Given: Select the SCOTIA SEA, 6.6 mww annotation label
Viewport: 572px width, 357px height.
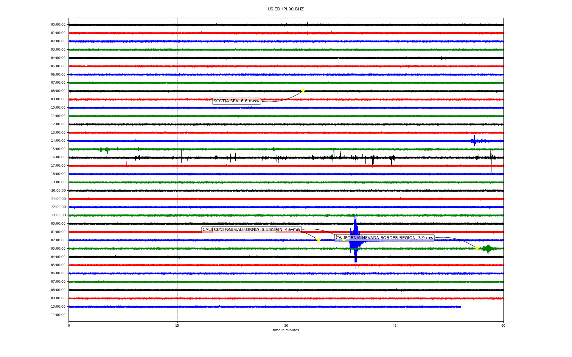Looking at the screenshot, I should [x=237, y=101].
